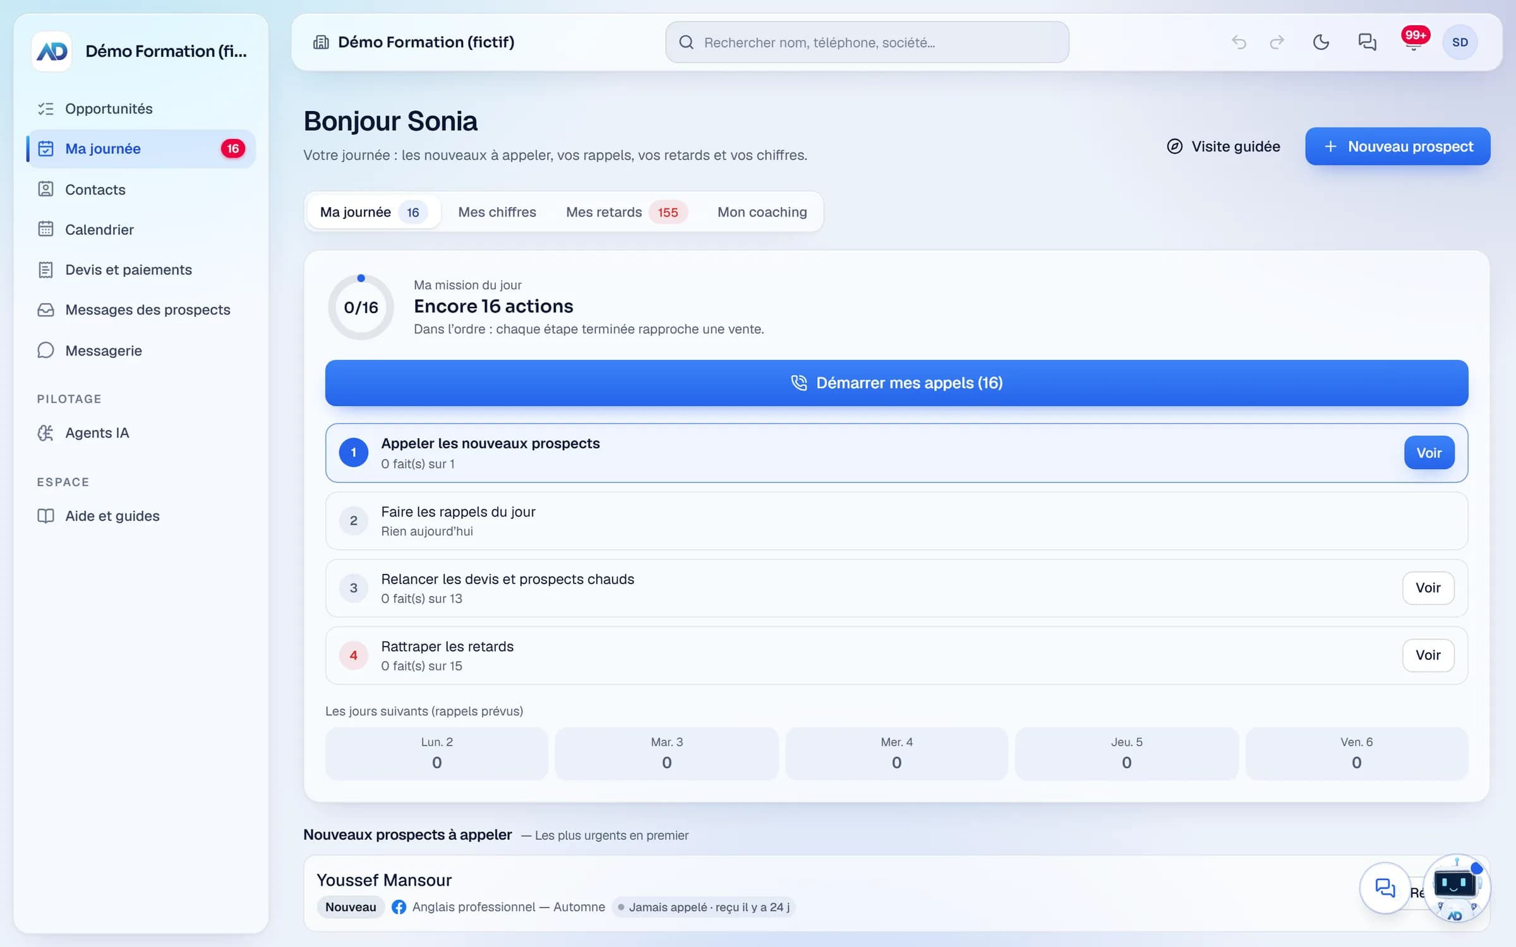Click Voir for Appeler les nouveaux prospects
The height and width of the screenshot is (947, 1516).
tap(1429, 453)
